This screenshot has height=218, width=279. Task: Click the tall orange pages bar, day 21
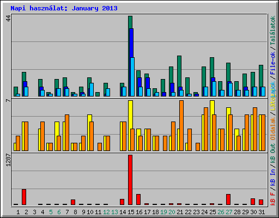pyautogui.click(x=181, y=125)
